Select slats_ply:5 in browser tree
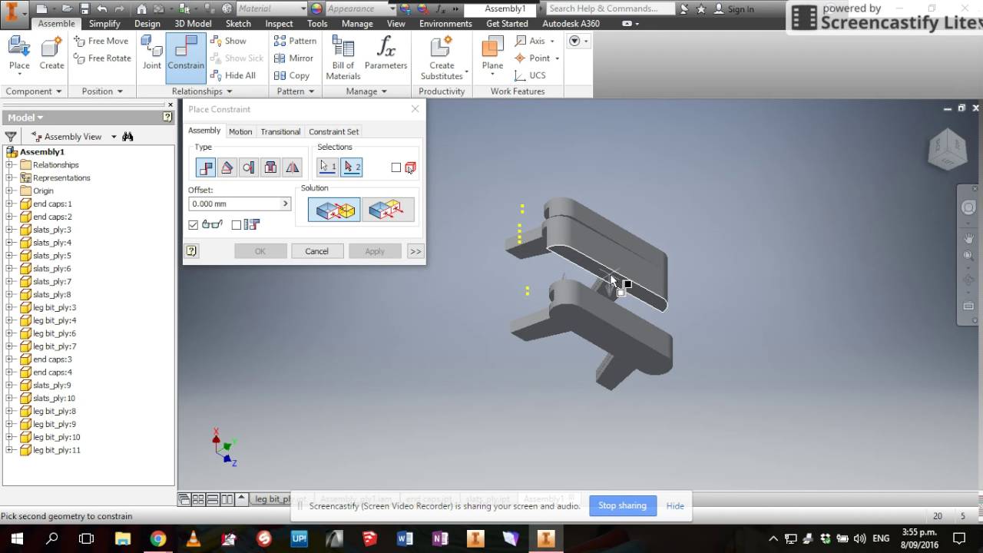Viewport: 983px width, 553px height. pos(51,256)
